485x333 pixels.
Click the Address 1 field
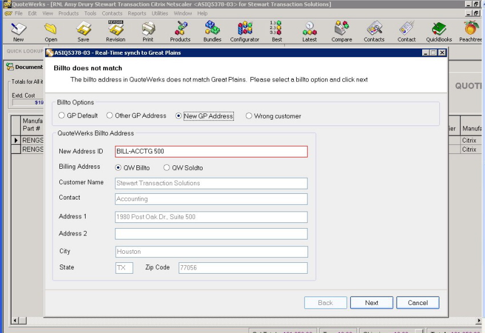[x=211, y=217]
